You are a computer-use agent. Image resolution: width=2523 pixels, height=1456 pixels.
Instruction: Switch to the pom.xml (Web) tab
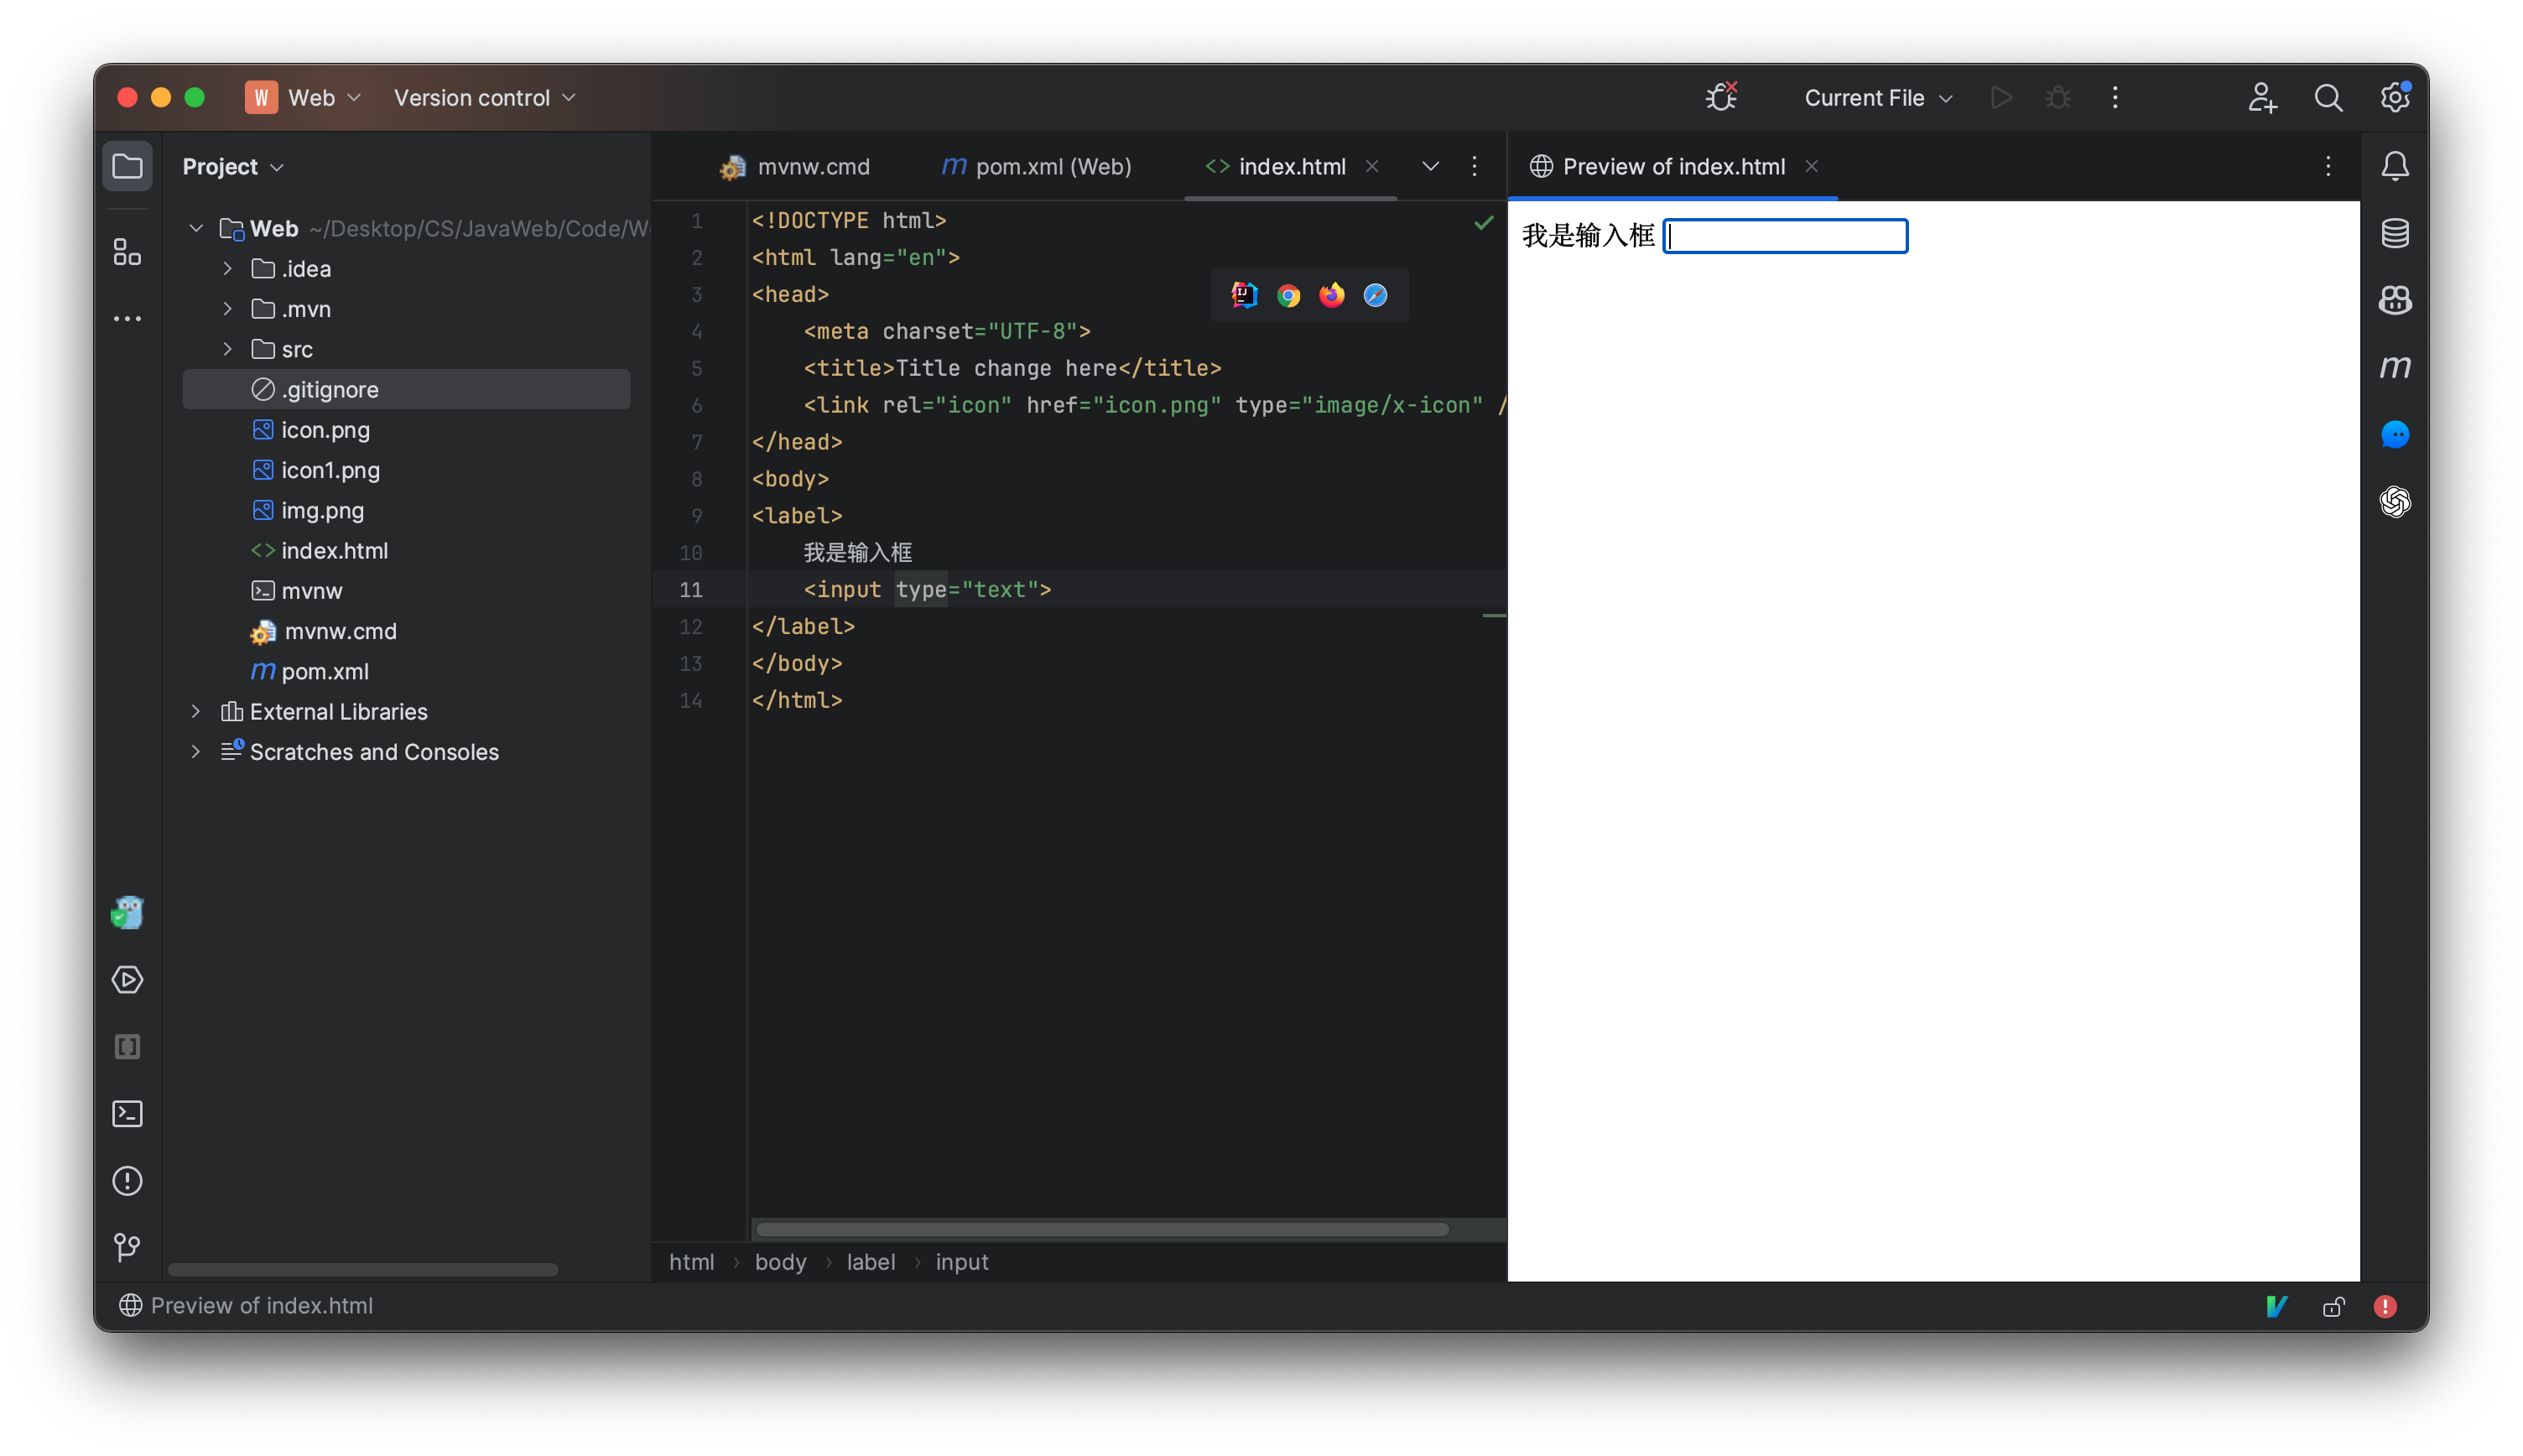click(x=1036, y=167)
